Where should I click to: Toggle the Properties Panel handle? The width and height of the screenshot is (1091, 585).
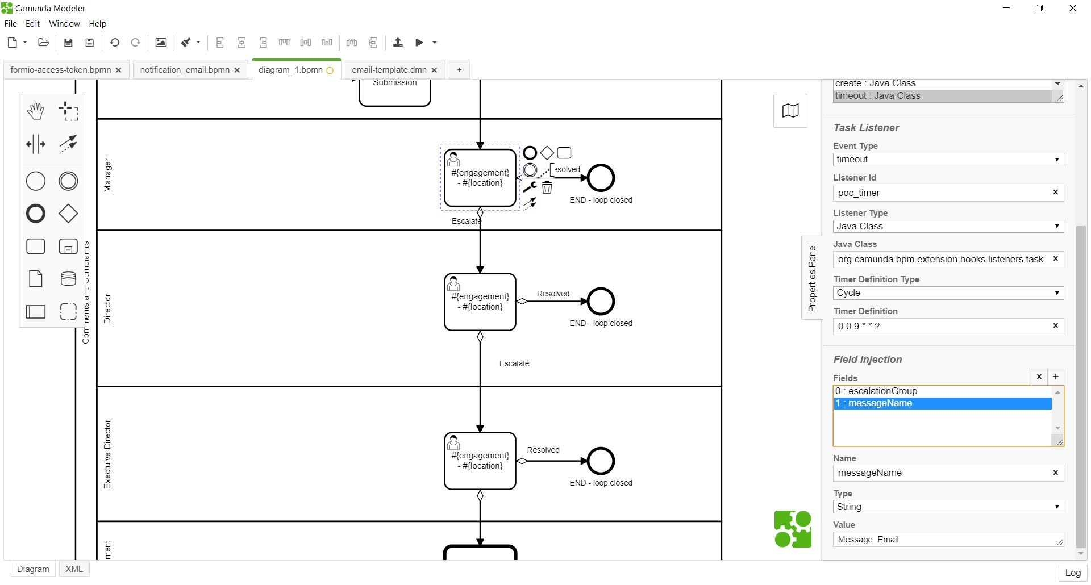click(811, 278)
